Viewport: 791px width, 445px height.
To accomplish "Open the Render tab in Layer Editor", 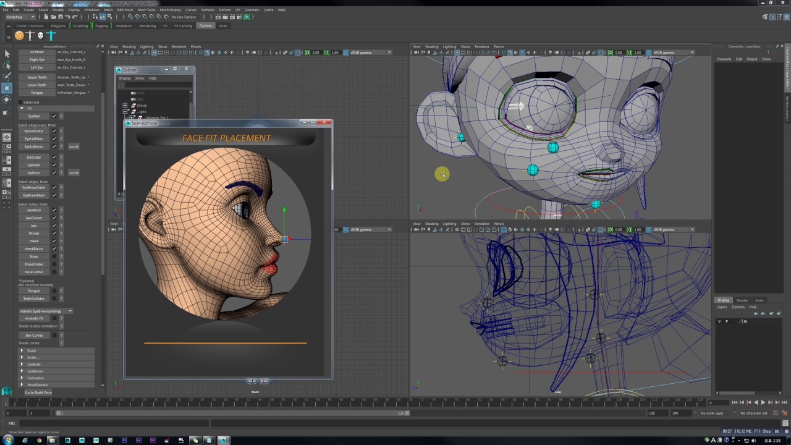I will tap(742, 300).
